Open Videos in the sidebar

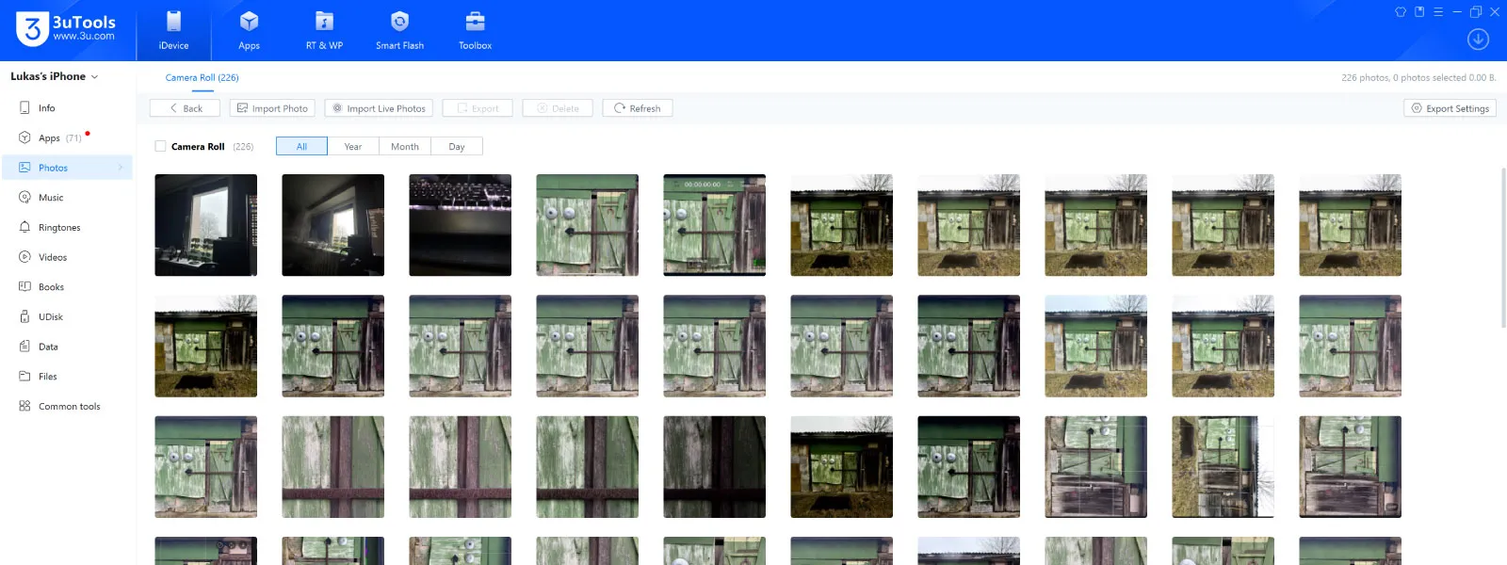[x=66, y=257]
